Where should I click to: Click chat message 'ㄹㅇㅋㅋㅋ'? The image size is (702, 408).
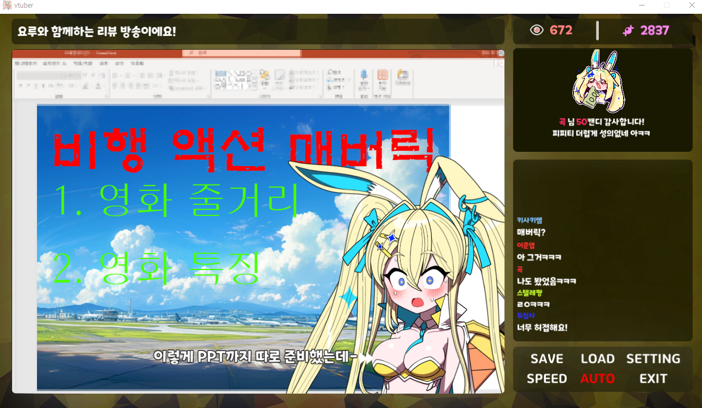click(x=533, y=305)
